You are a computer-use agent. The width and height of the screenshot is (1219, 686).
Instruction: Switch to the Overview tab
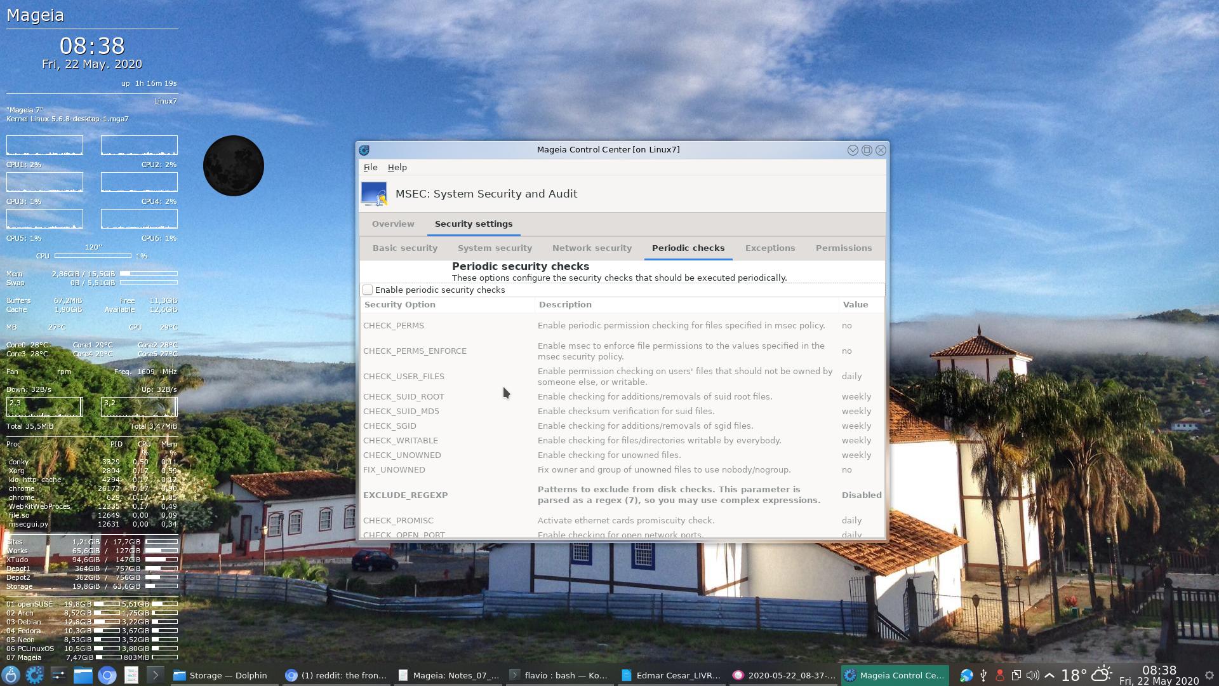393,224
